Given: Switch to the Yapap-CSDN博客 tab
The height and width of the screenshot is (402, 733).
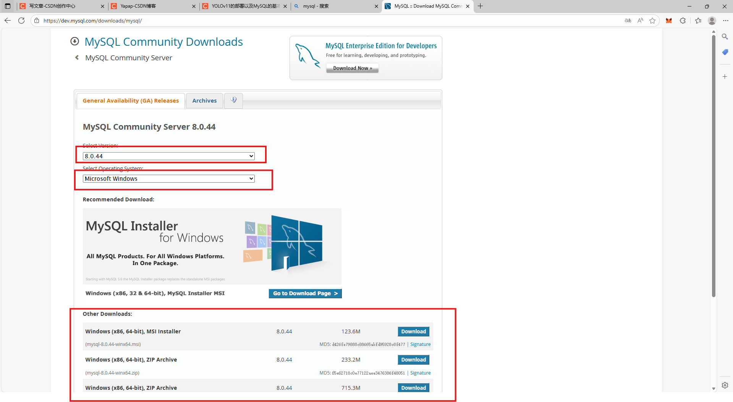Looking at the screenshot, I should [x=153, y=6].
